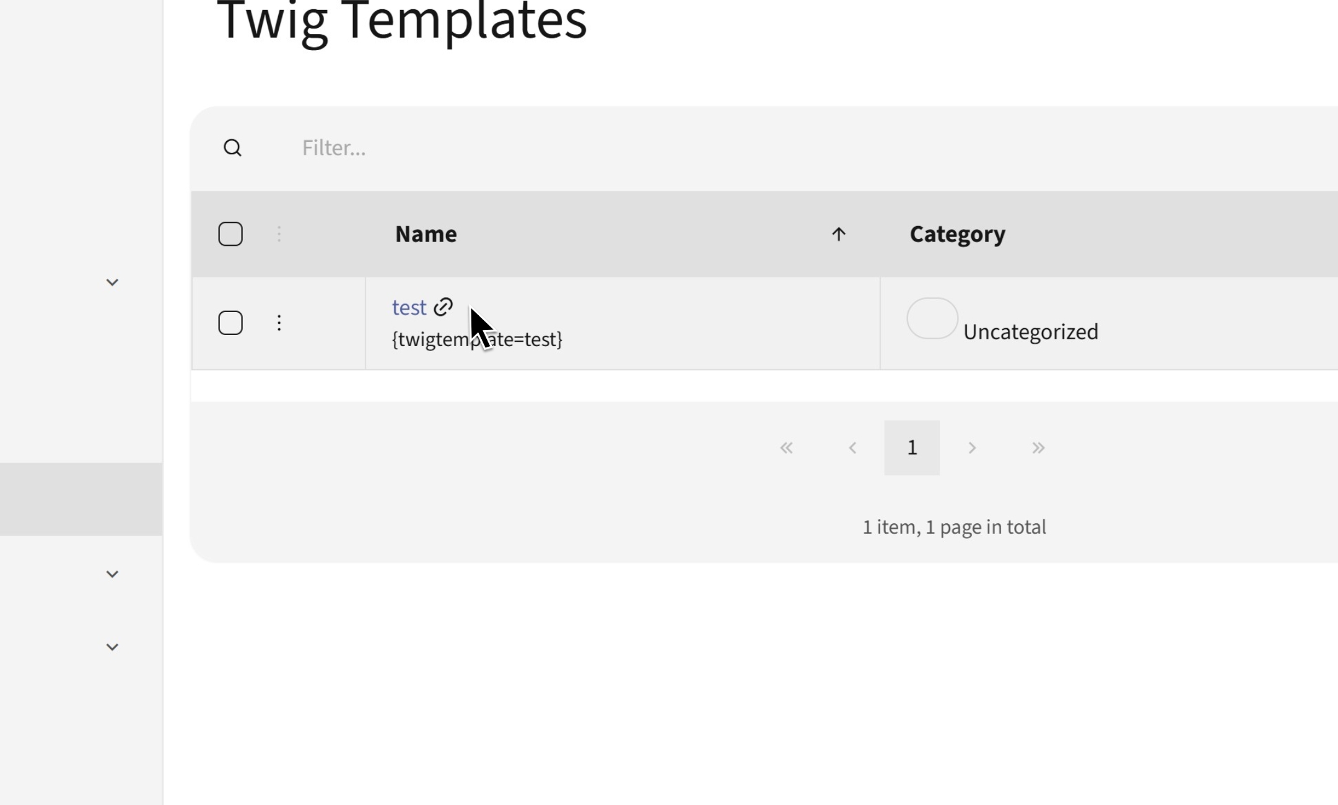Sort the table by the Name column header
Screen dimensions: 1338x805
click(426, 234)
